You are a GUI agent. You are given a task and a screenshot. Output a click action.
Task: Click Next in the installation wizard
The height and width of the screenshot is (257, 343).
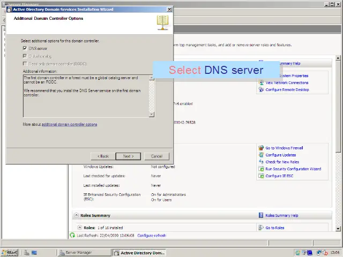coord(128,156)
